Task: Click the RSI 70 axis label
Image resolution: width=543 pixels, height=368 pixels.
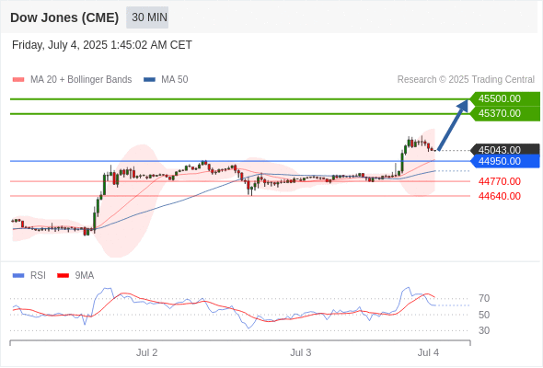Action: pos(484,298)
